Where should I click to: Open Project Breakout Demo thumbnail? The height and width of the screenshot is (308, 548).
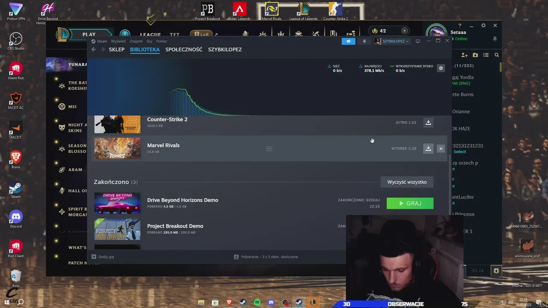[x=117, y=229]
